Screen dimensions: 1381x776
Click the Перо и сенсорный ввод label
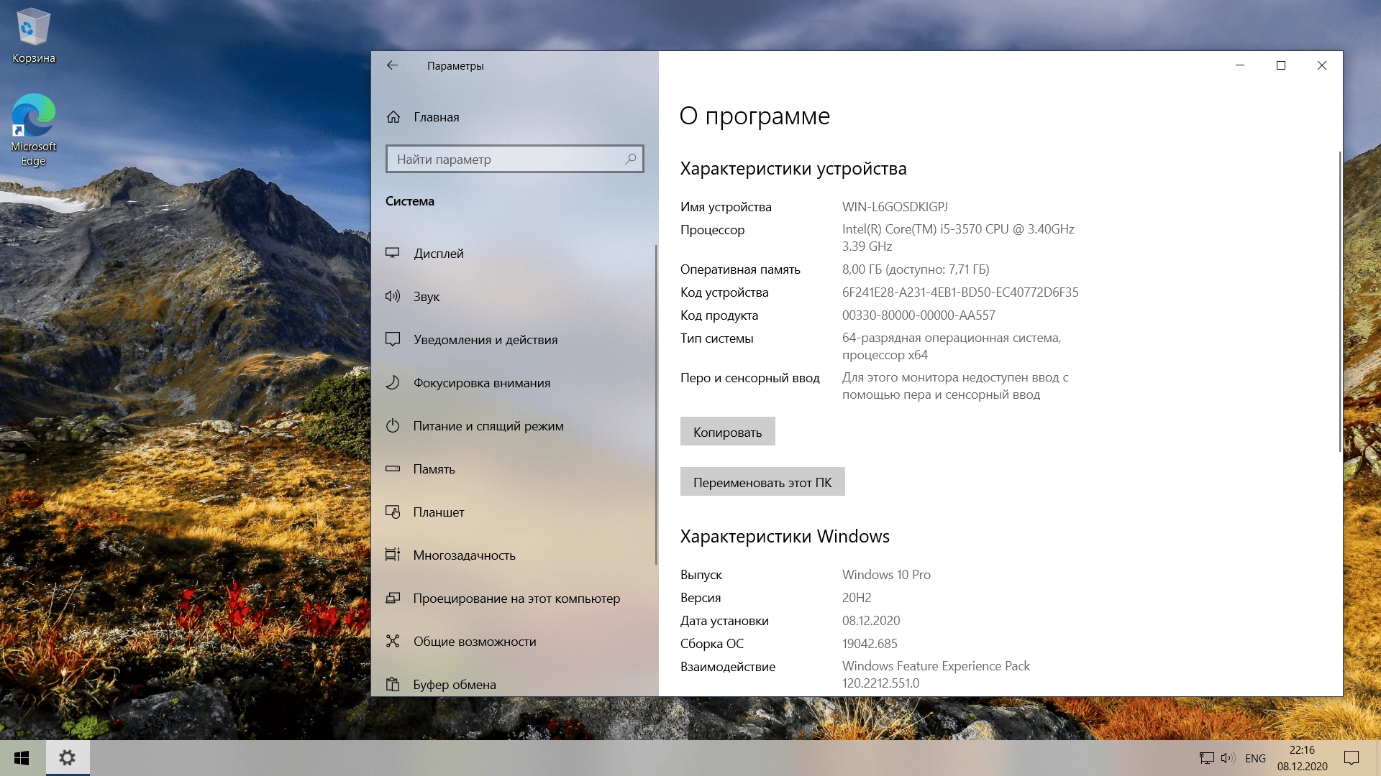click(x=750, y=378)
